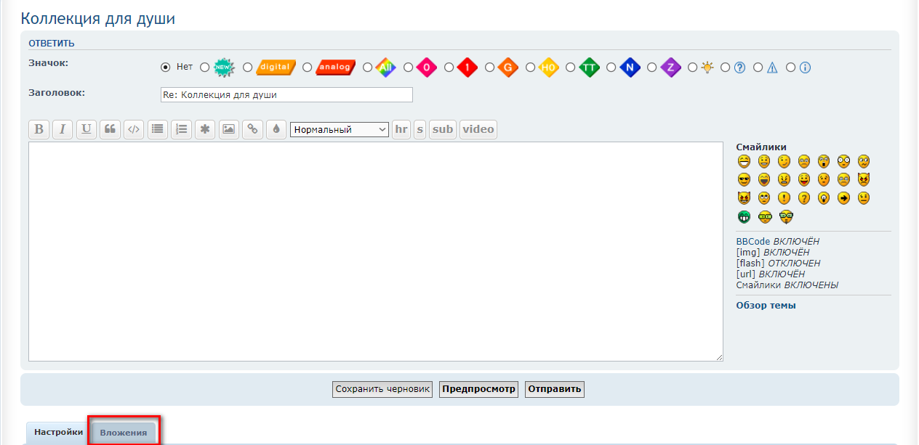Click the "Предпросмотр" button
This screenshot has width=919, height=445.
point(478,389)
